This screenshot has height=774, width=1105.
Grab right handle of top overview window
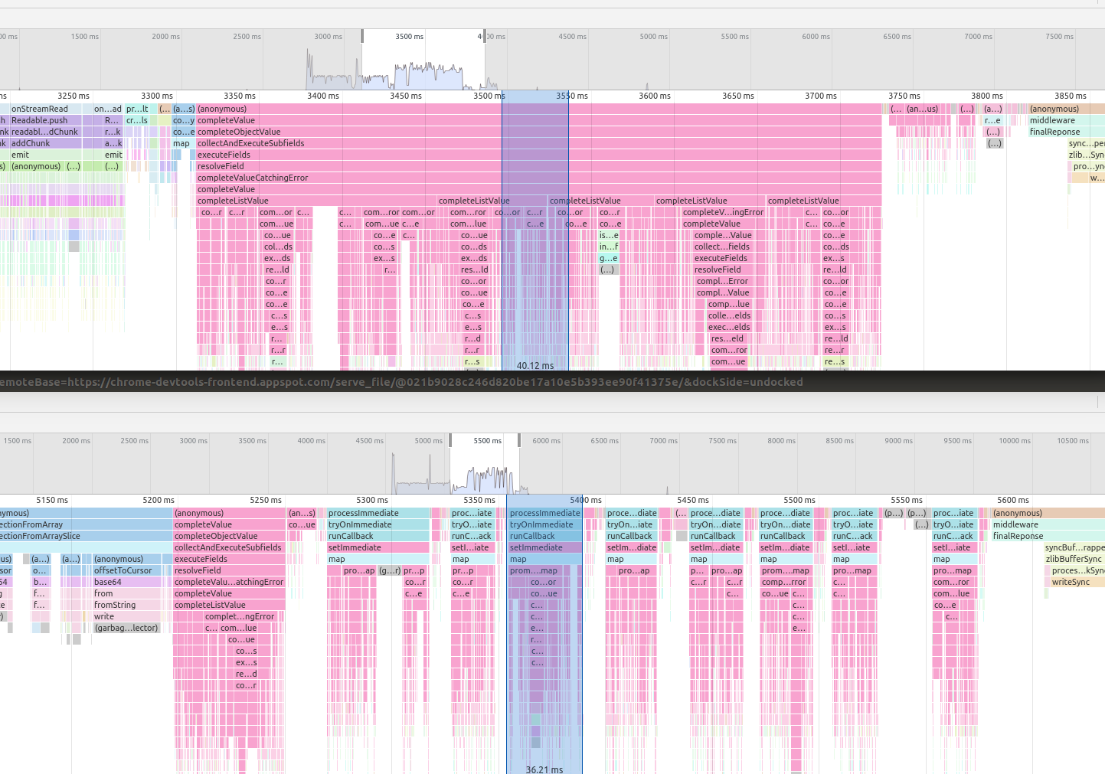[x=484, y=36]
